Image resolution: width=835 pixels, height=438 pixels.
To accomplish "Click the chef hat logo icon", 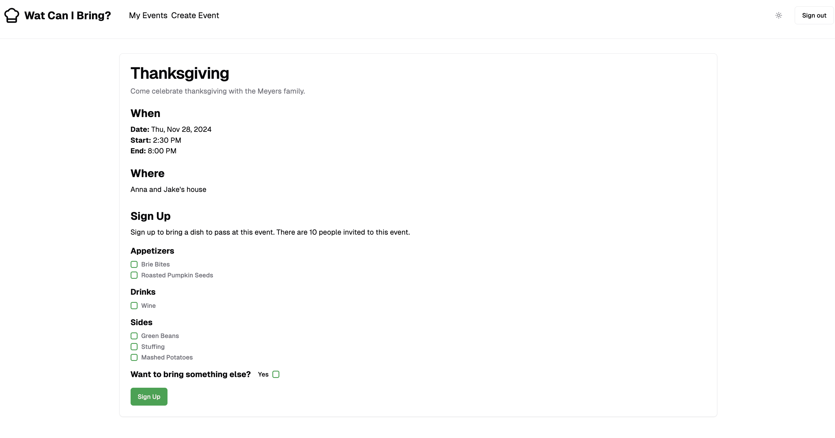I will pos(12,15).
